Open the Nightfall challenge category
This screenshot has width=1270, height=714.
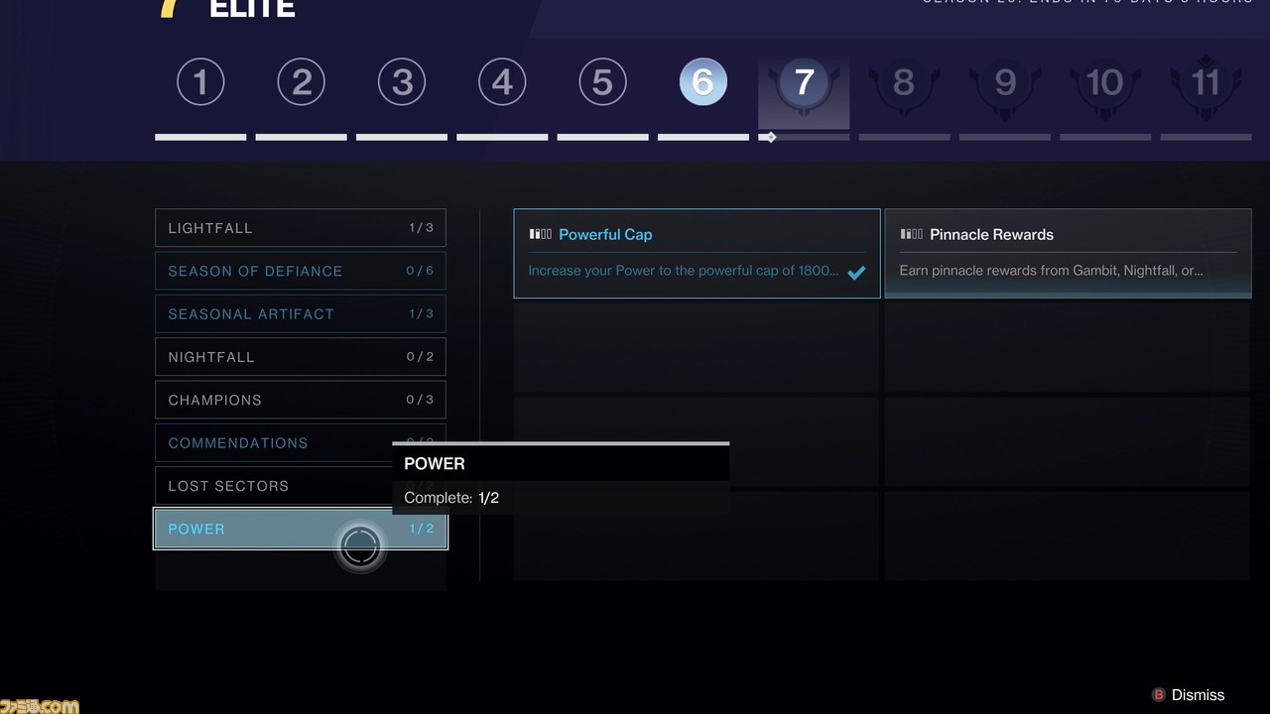click(x=301, y=357)
